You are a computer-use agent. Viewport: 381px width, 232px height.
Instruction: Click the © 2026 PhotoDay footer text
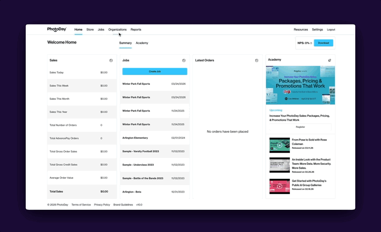coord(57,205)
